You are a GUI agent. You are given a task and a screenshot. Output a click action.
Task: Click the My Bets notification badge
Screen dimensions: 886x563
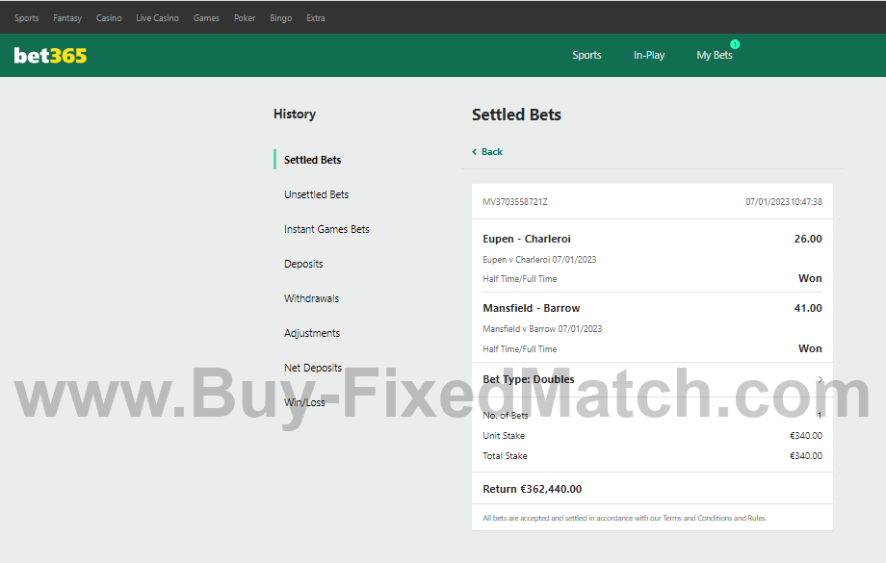pyautogui.click(x=735, y=44)
